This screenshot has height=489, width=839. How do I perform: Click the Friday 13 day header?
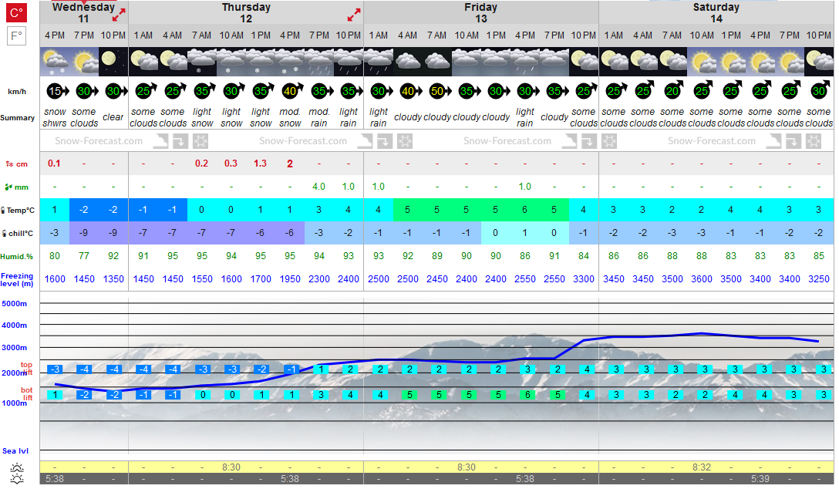tap(480, 13)
